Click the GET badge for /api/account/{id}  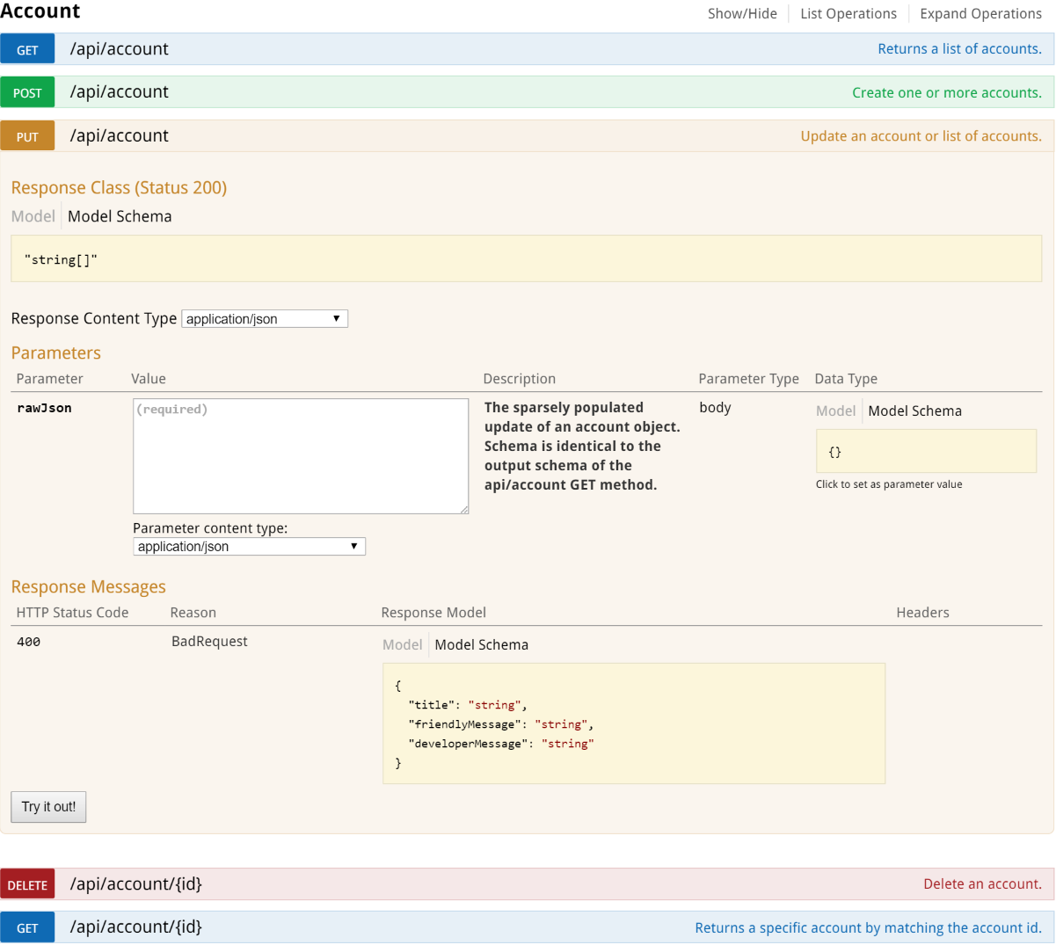pos(26,927)
